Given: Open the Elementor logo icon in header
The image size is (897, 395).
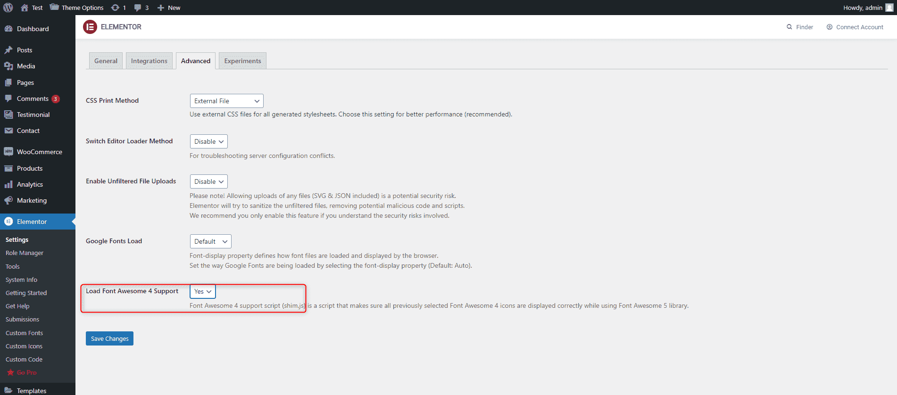Looking at the screenshot, I should pyautogui.click(x=90, y=27).
